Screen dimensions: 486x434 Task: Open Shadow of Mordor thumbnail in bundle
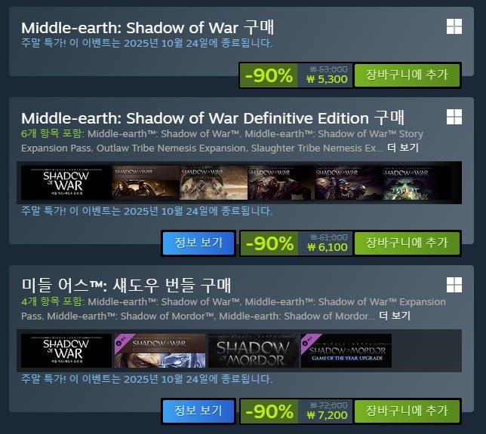pos(254,350)
